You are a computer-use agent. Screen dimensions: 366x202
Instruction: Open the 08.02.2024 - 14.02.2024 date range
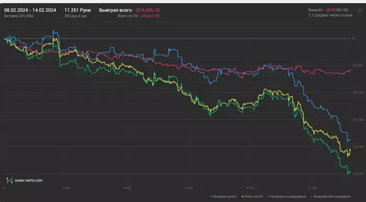[30, 10]
